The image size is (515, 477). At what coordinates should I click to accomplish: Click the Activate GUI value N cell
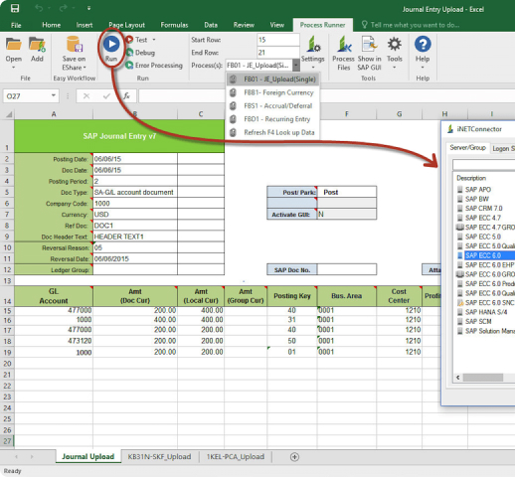click(347, 215)
